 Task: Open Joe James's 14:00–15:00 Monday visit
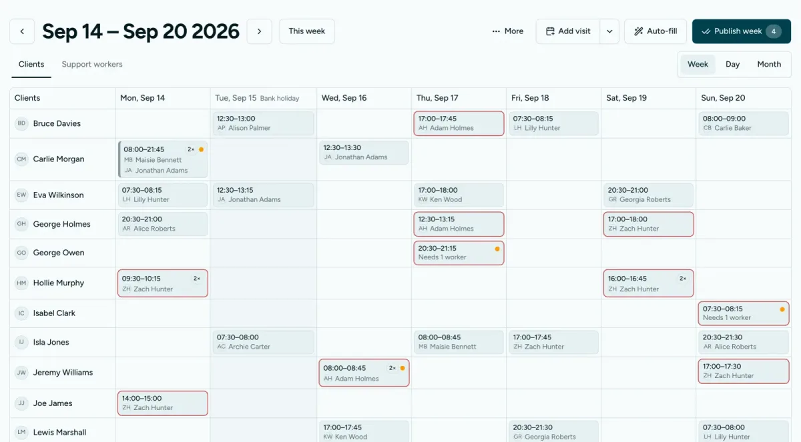[x=163, y=403]
